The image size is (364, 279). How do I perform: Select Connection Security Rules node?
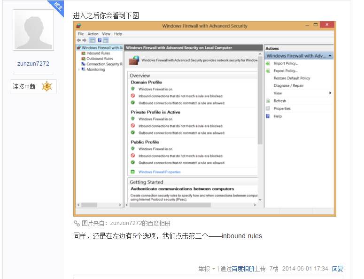pyautogui.click(x=104, y=64)
